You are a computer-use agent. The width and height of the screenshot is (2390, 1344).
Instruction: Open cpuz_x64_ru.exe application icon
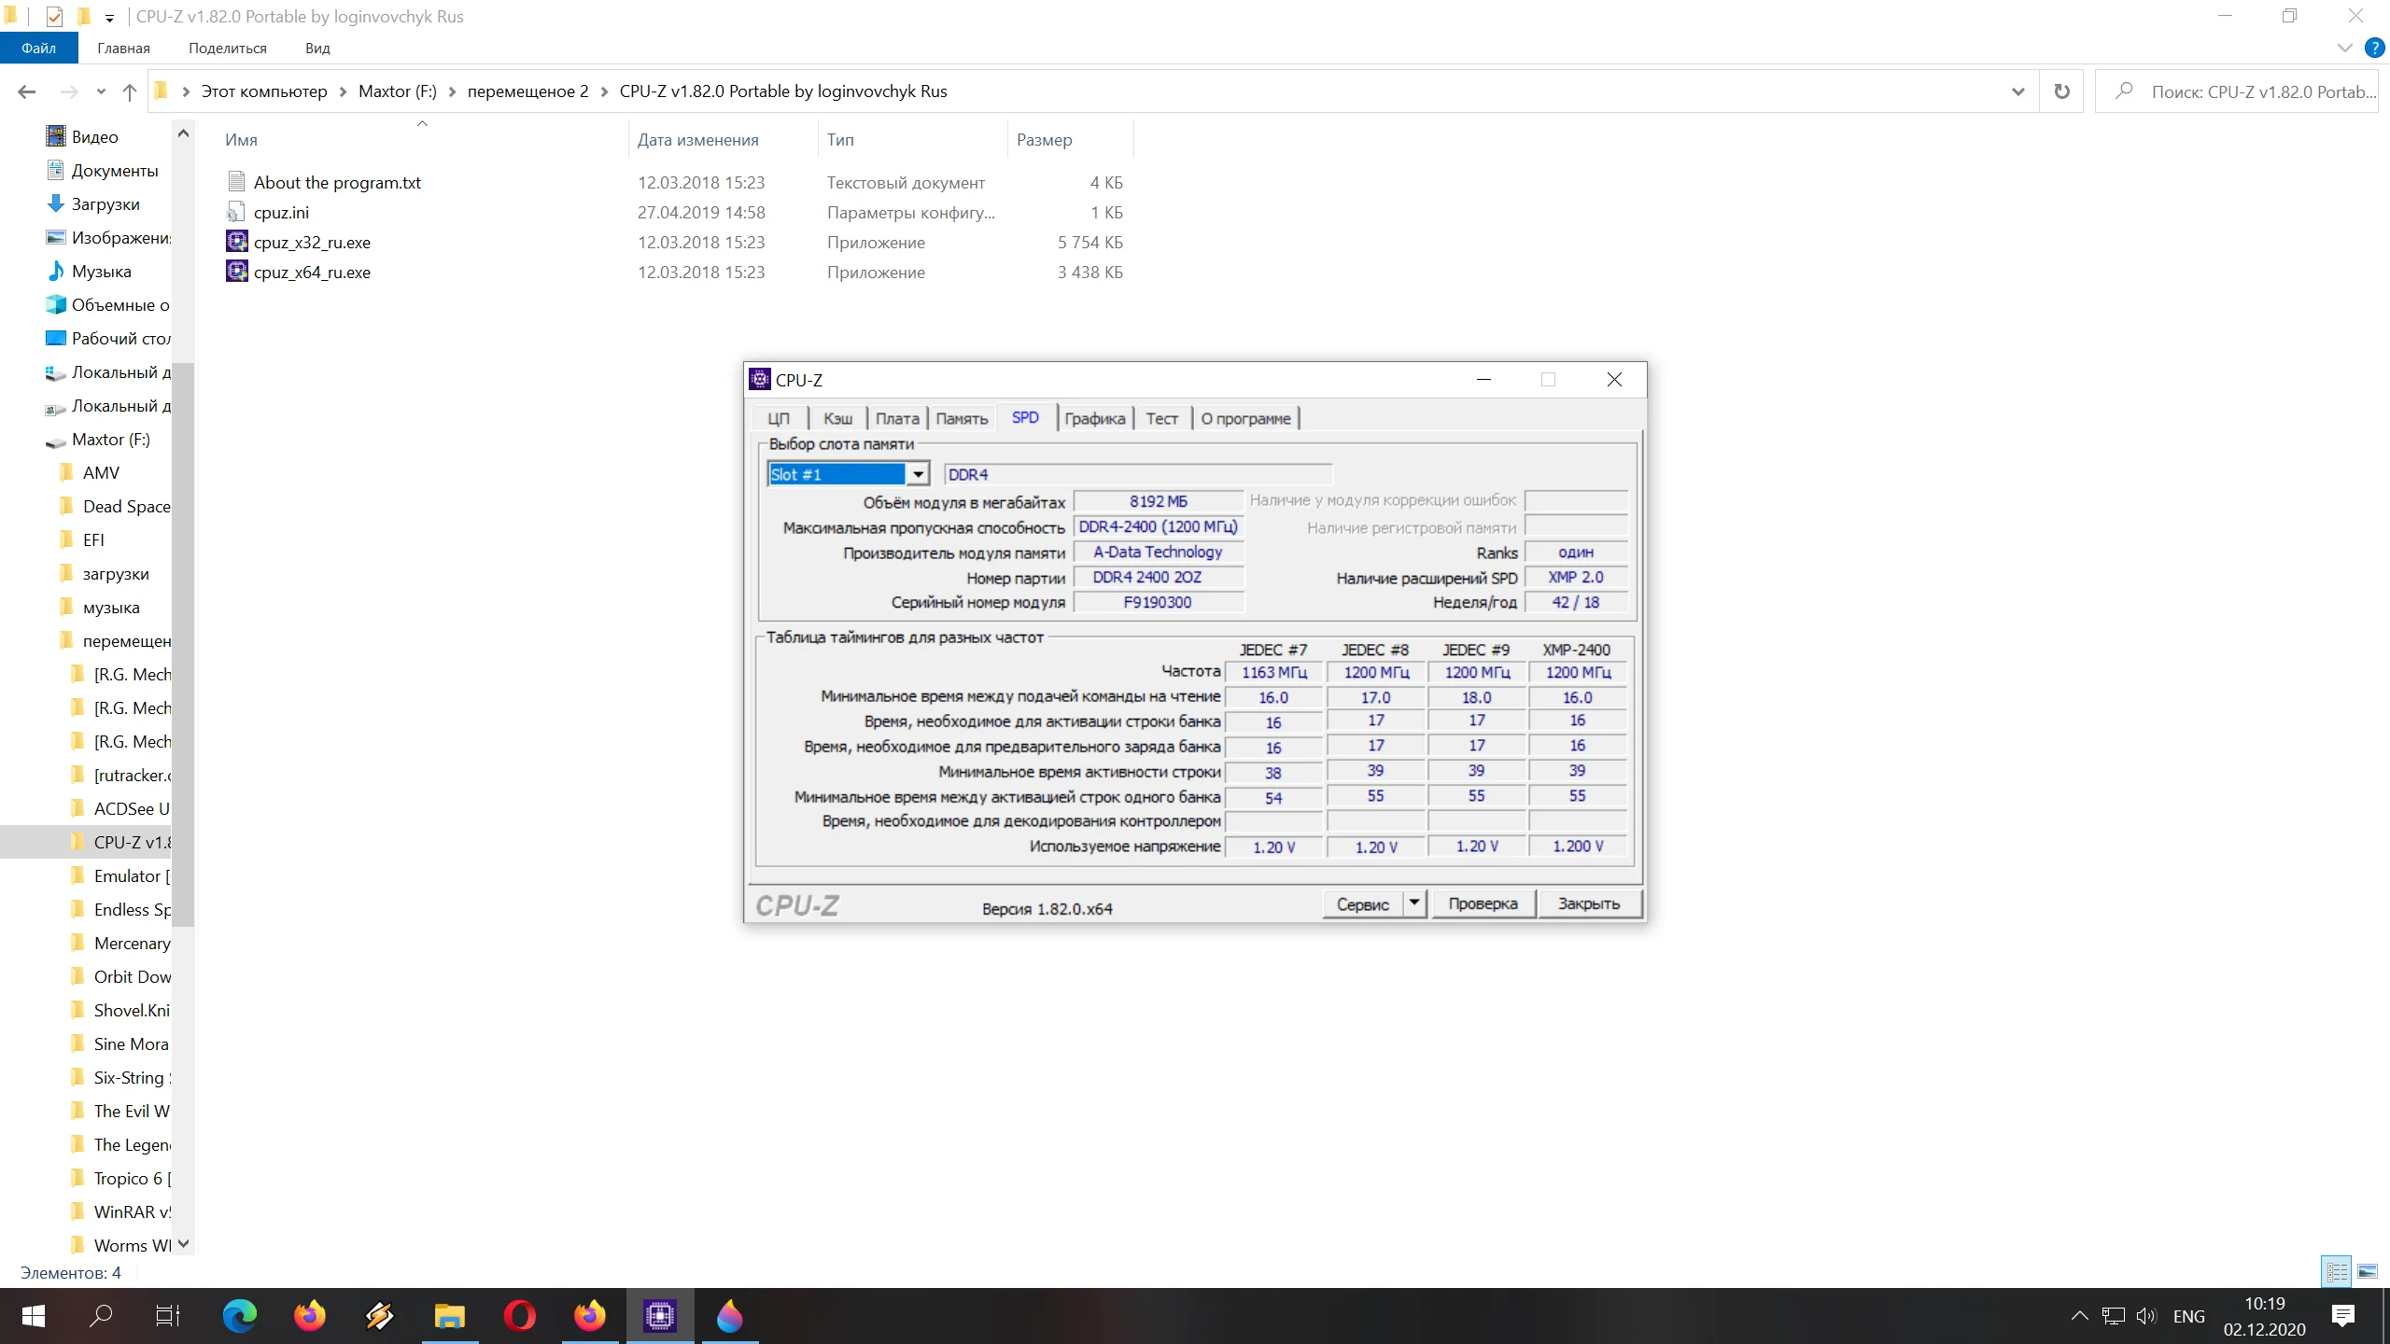tap(237, 272)
